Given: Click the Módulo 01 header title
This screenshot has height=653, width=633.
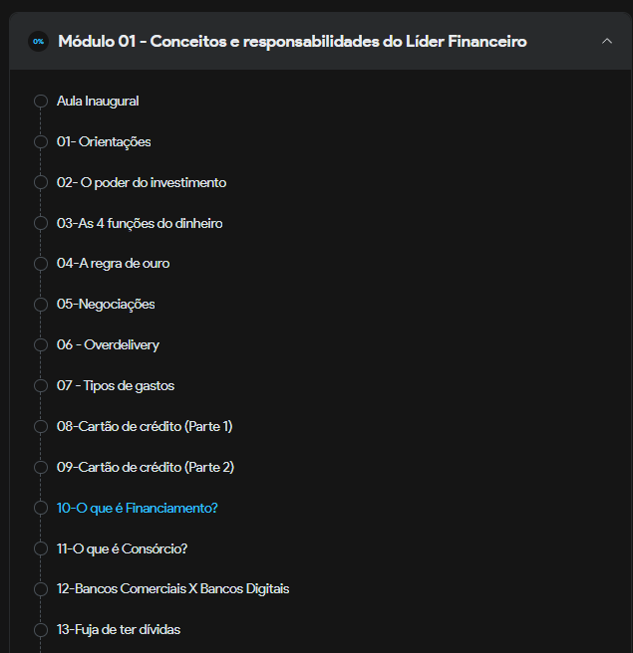Looking at the screenshot, I should tap(292, 41).
